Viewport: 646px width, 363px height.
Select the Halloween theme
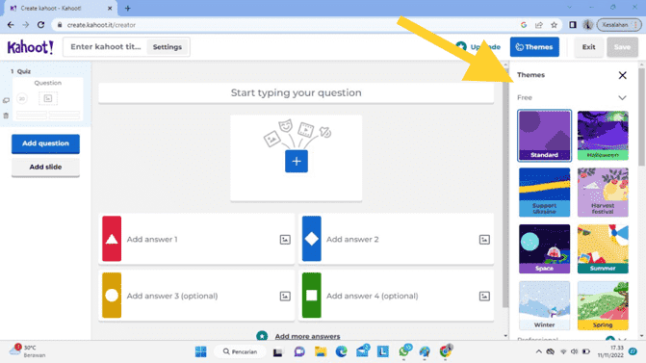click(x=603, y=136)
